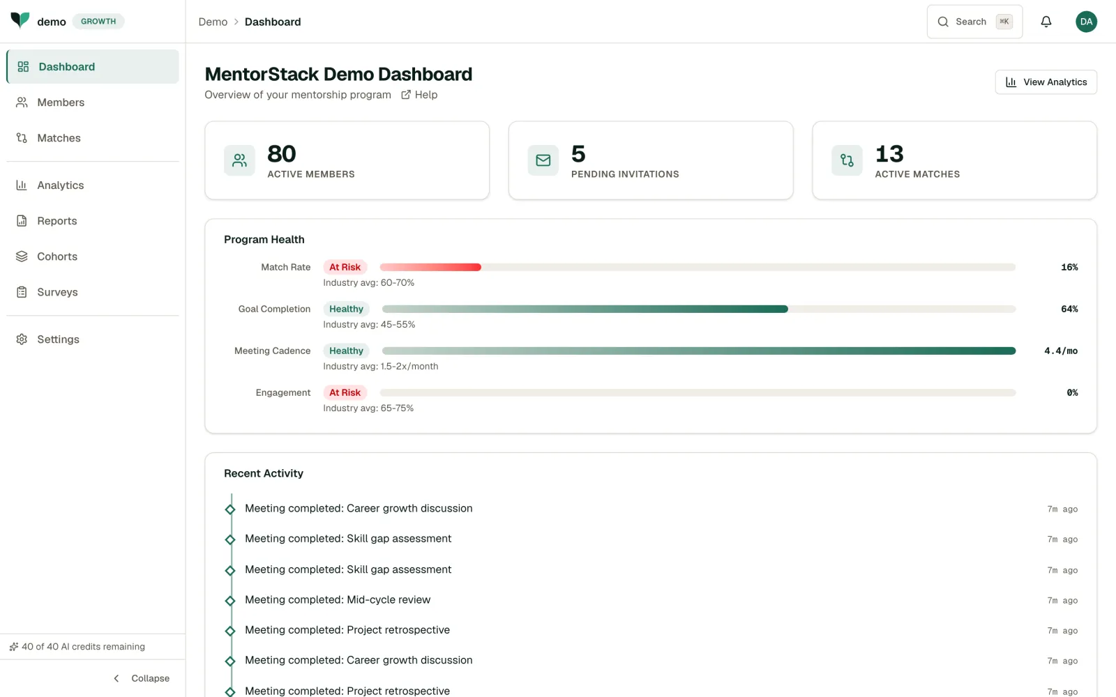
Task: Click the '0%' engagement value
Action: click(x=1072, y=392)
